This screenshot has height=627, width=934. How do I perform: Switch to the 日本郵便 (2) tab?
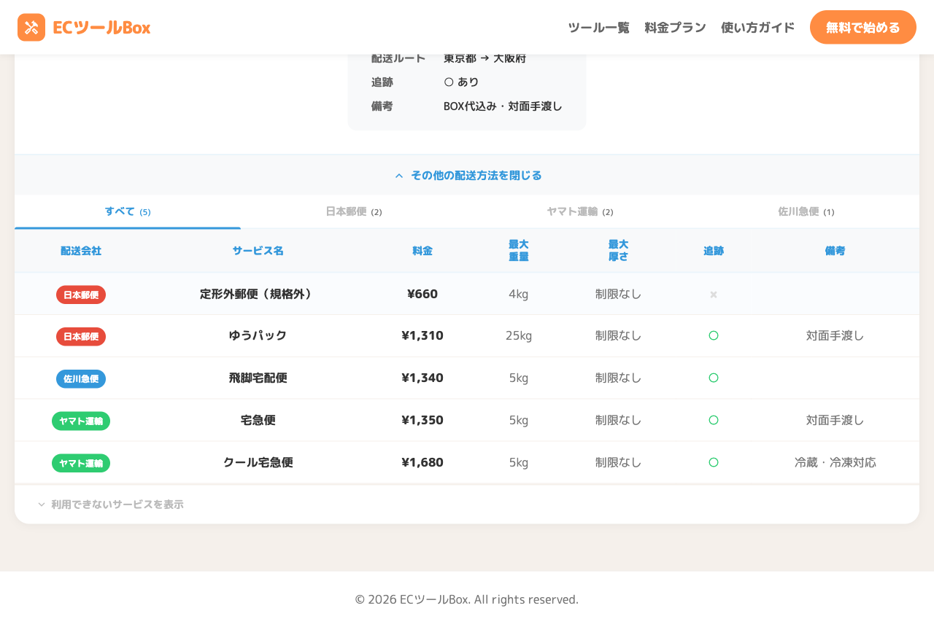pyautogui.click(x=354, y=211)
